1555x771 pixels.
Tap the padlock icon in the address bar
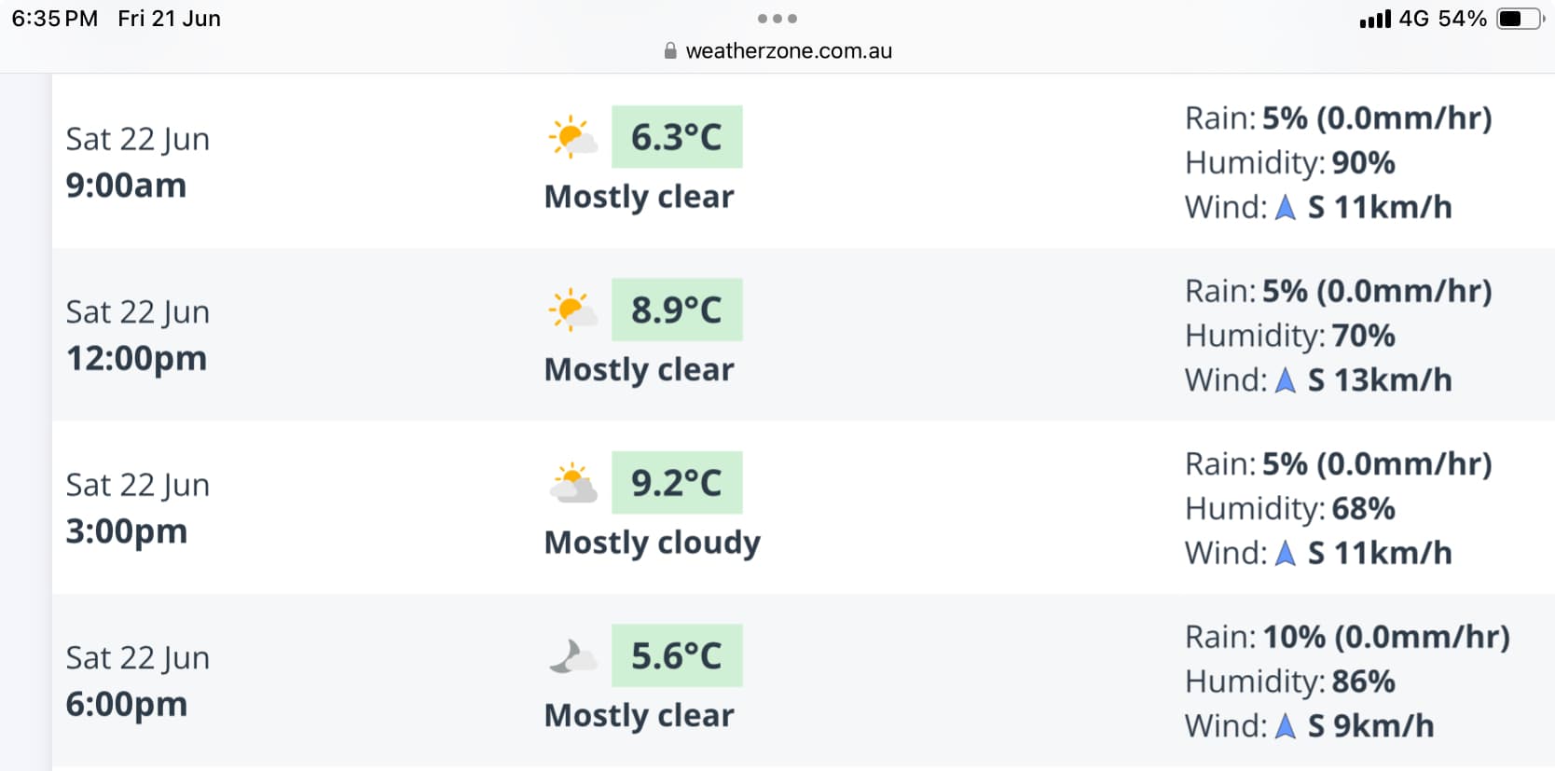(669, 50)
